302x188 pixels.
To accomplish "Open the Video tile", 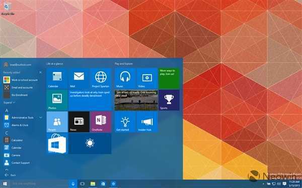I will [147, 79].
